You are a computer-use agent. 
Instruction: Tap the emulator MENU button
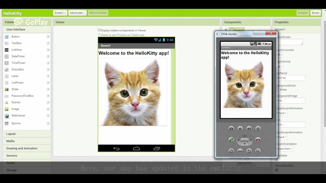coord(240,151)
